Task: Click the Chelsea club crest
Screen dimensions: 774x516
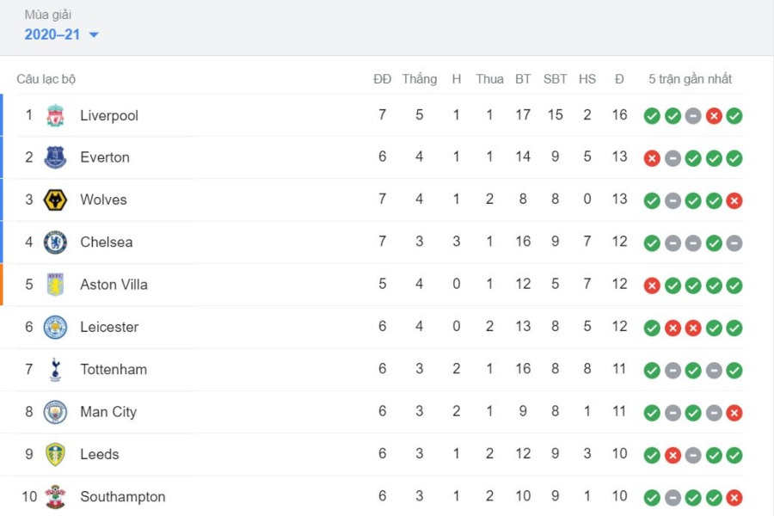Action: 56,242
